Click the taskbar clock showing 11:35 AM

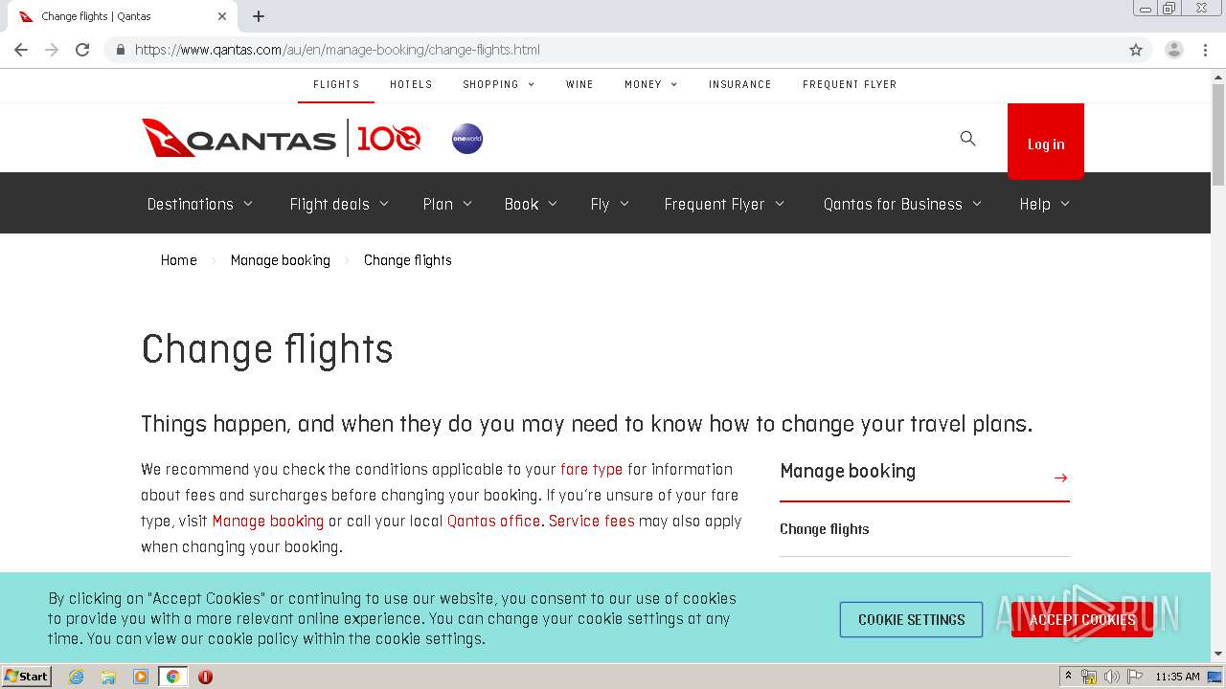tap(1177, 677)
